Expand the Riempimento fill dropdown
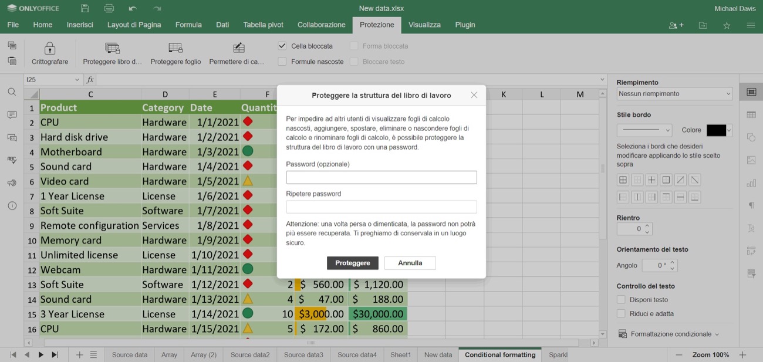Viewport: 763px width, 362px height. [674, 94]
